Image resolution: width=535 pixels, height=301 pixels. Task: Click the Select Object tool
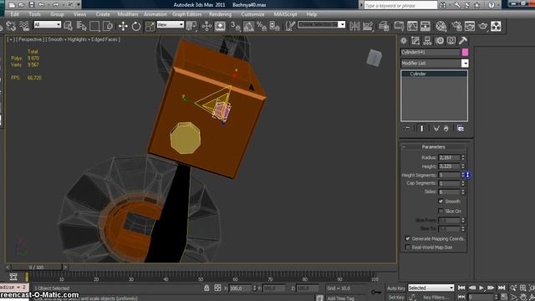[x=68, y=26]
